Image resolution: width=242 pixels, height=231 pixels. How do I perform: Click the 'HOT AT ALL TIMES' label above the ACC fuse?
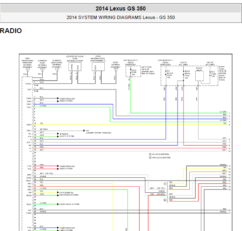(x=210, y=63)
